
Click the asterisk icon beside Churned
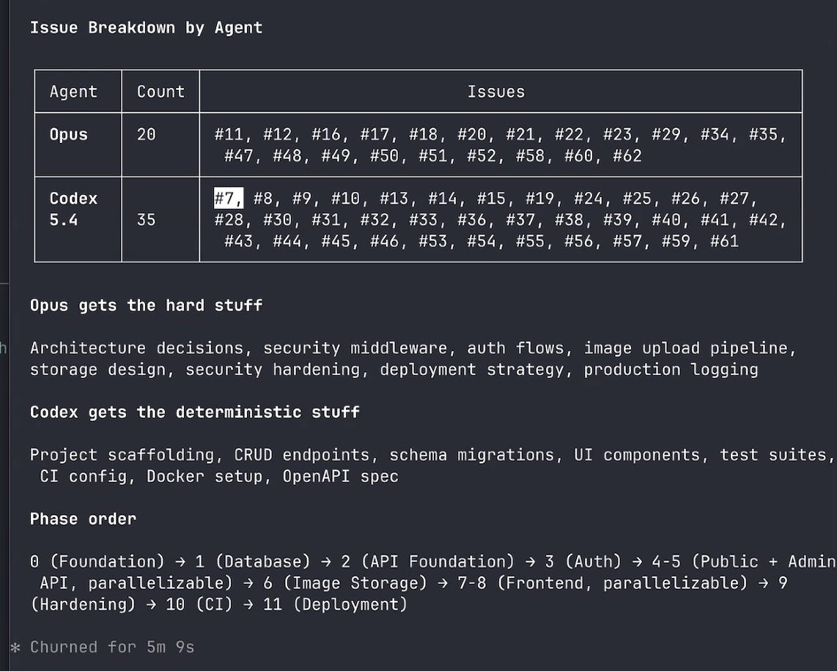click(15, 648)
